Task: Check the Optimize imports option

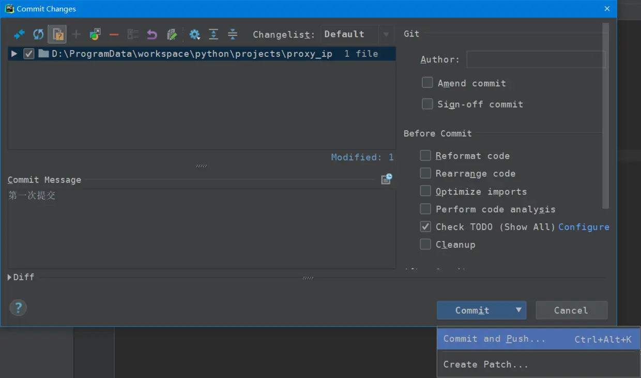Action: click(425, 191)
